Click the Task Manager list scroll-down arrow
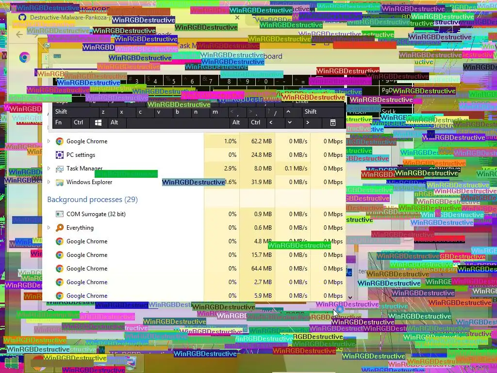This screenshot has width=497, height=373. 350,298
